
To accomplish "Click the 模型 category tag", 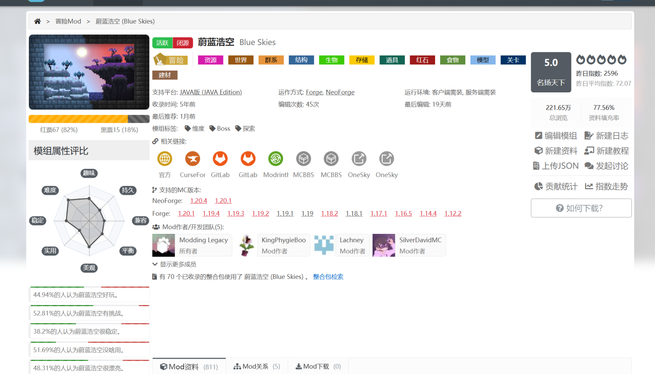I will [x=483, y=60].
